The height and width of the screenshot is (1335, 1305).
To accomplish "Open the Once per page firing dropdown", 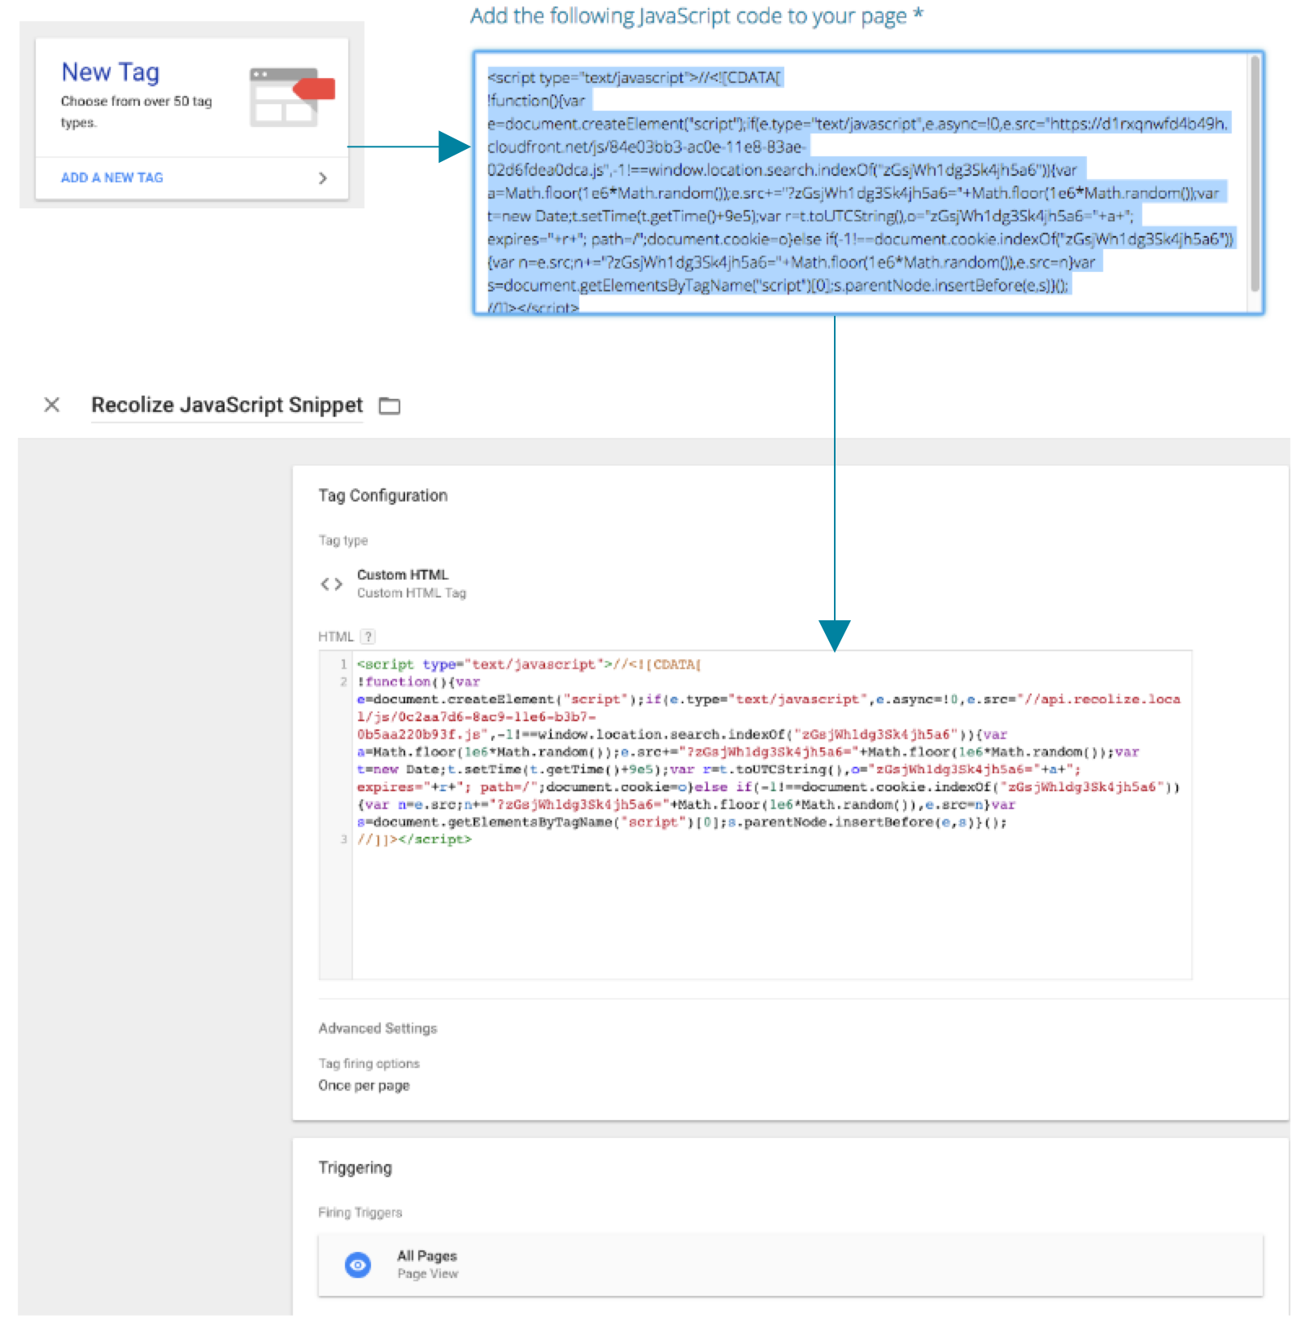I will (364, 1085).
